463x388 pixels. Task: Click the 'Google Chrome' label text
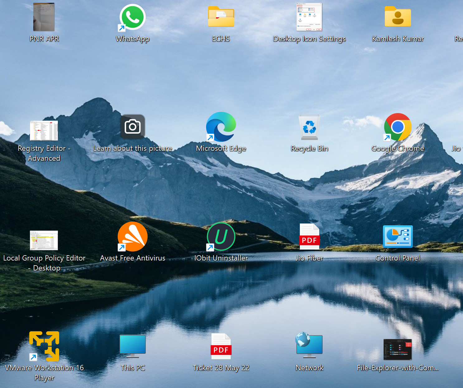[x=398, y=149]
